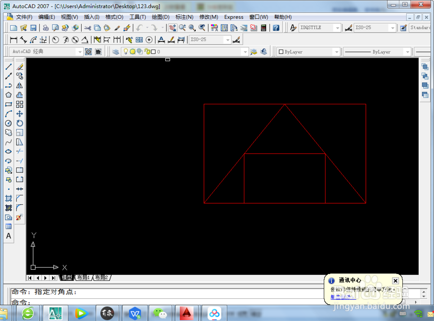Screen dimensions: 434x321
Task: Open the undo history dropdown arrow
Action: pyautogui.click(x=147, y=28)
